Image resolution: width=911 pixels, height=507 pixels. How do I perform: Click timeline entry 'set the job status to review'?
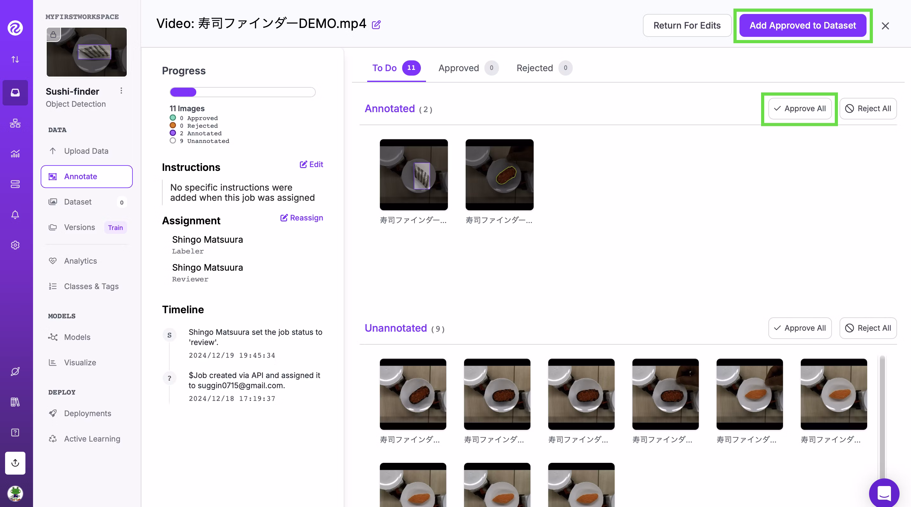point(255,337)
